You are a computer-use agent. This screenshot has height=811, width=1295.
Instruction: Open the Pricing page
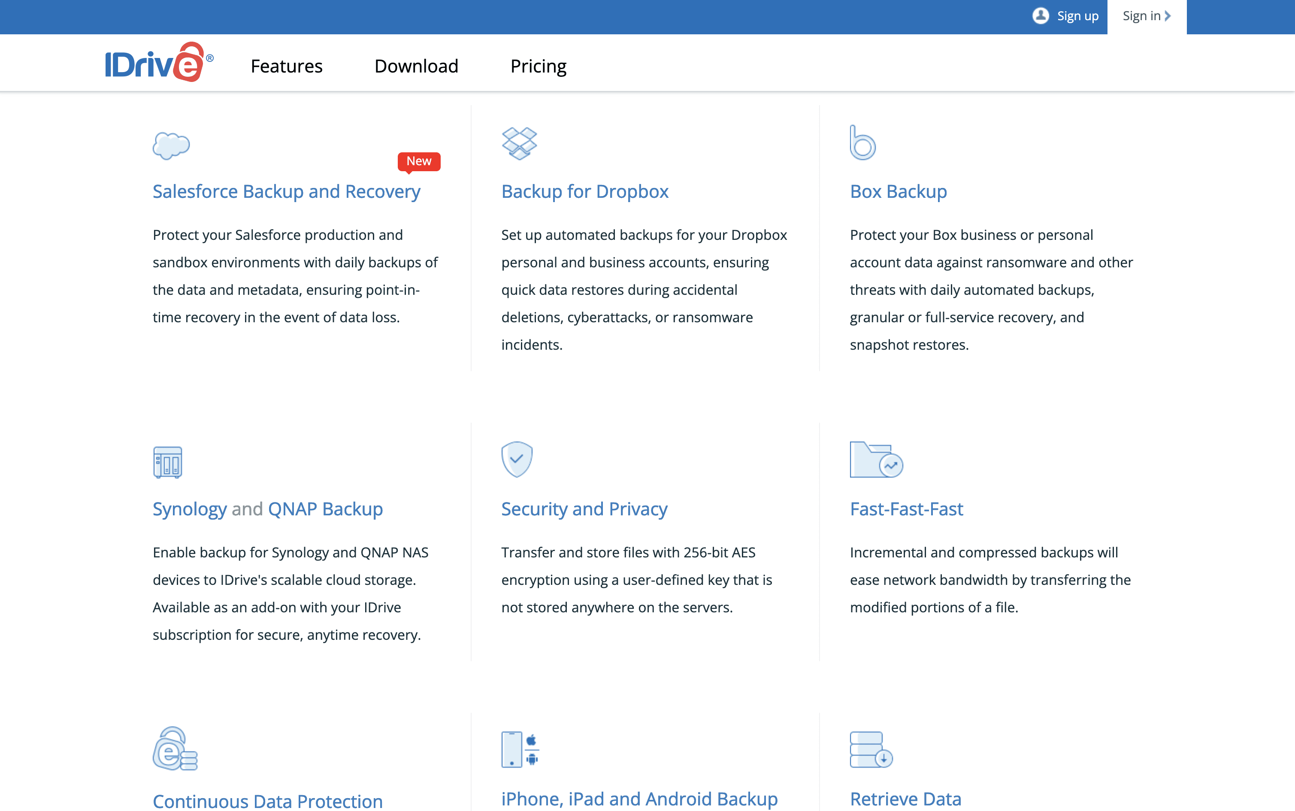(539, 66)
